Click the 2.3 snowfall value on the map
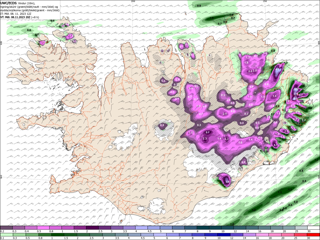This screenshot has height=240, width=320. pyautogui.click(x=205, y=139)
